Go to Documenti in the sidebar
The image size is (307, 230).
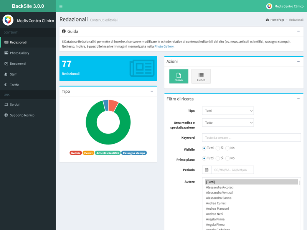pos(28,64)
